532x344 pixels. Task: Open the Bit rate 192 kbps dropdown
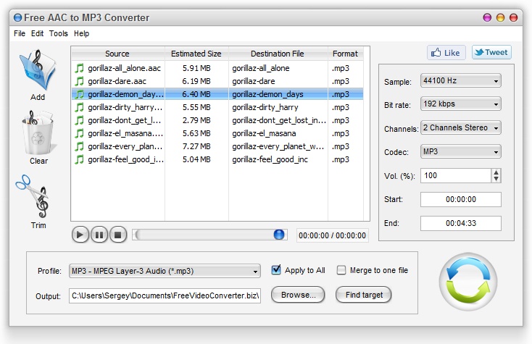(x=461, y=104)
